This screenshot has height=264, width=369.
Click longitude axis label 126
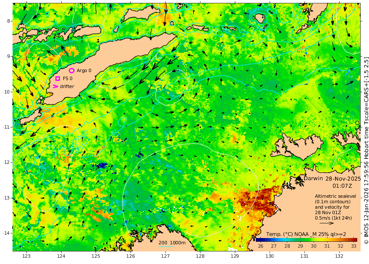(x=130, y=256)
